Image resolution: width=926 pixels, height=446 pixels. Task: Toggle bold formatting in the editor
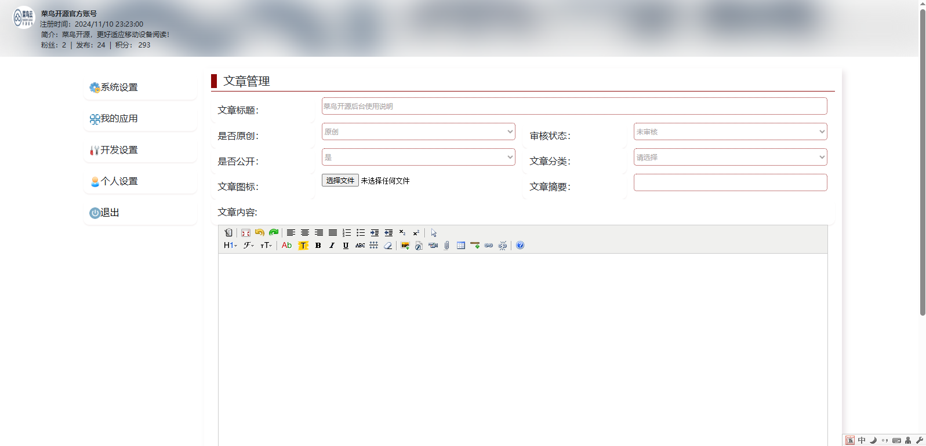pyautogui.click(x=318, y=246)
